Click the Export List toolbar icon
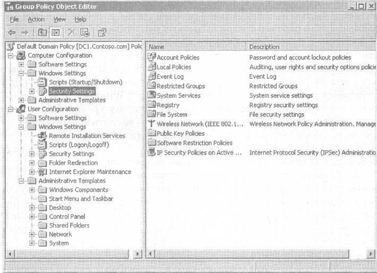377x273 pixels. (x=84, y=32)
